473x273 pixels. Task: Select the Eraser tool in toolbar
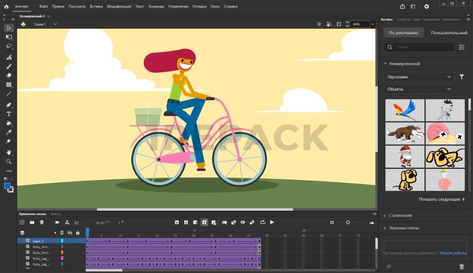[x=9, y=75]
